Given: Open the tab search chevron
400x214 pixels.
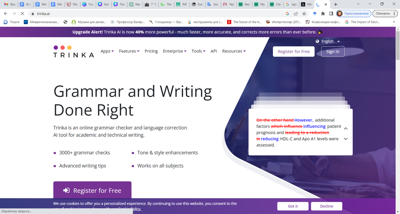Looking at the screenshot, I should pos(358,4).
